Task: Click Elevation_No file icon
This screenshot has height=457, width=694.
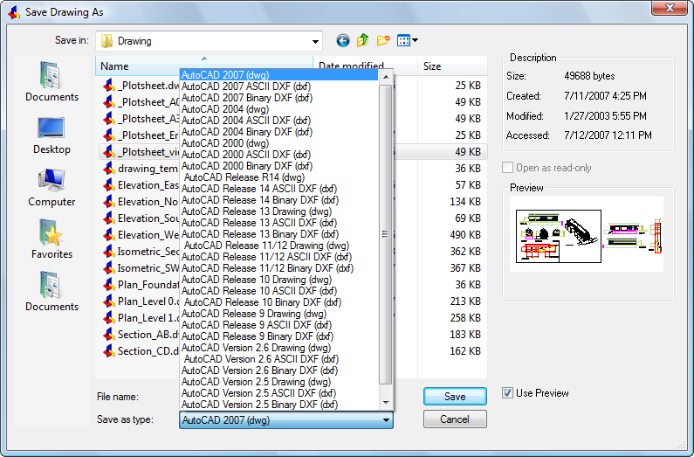Action: coord(109,202)
